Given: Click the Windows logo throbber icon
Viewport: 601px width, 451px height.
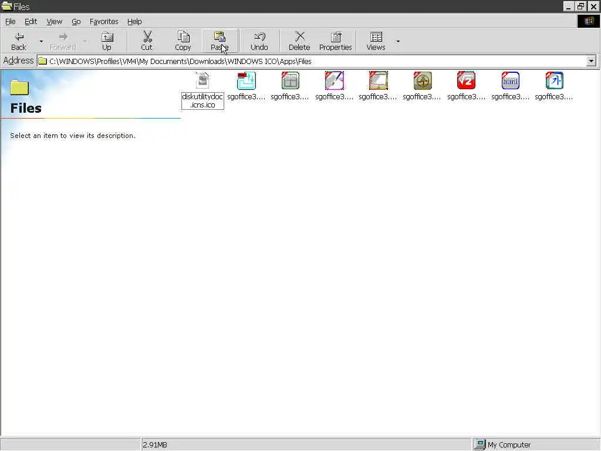Looking at the screenshot, I should point(589,21).
